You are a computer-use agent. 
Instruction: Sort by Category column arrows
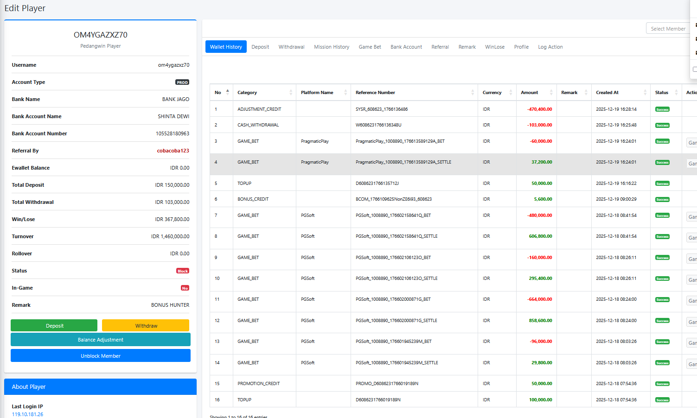coord(291,93)
